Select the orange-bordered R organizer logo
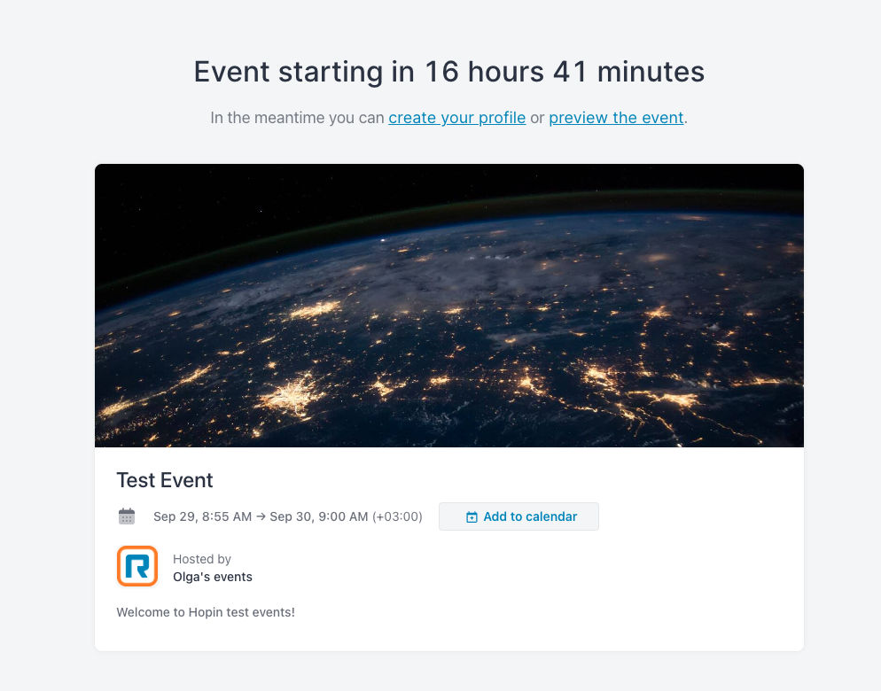 tap(137, 566)
